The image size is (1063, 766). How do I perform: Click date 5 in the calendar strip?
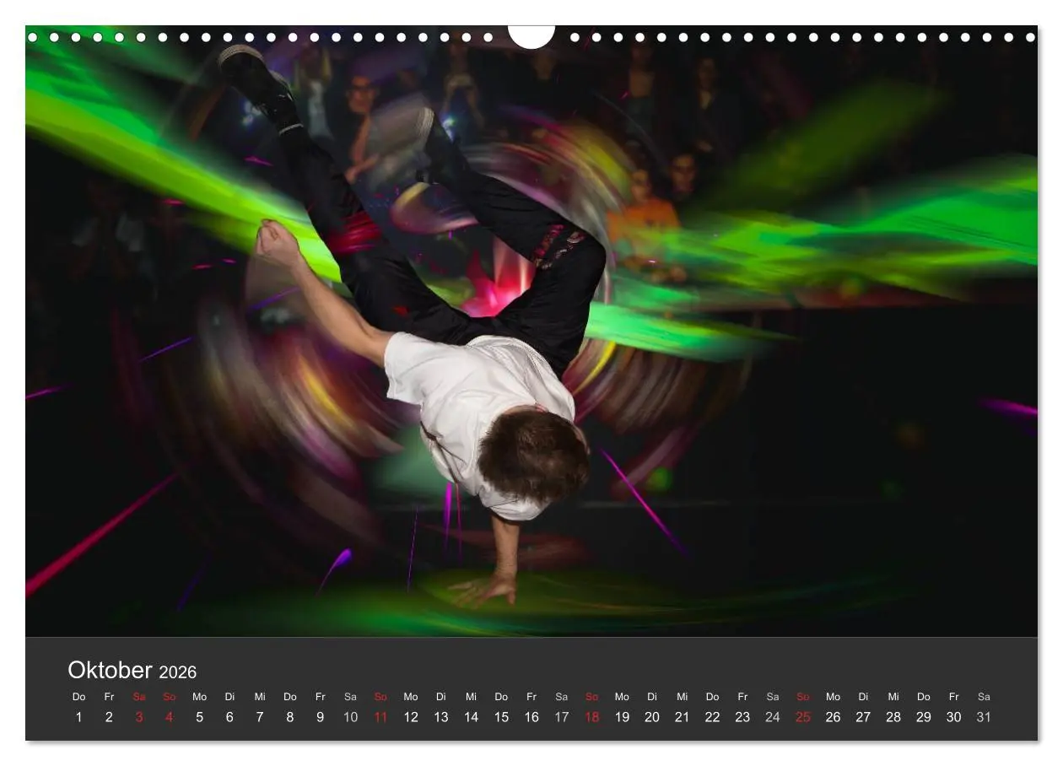(199, 717)
